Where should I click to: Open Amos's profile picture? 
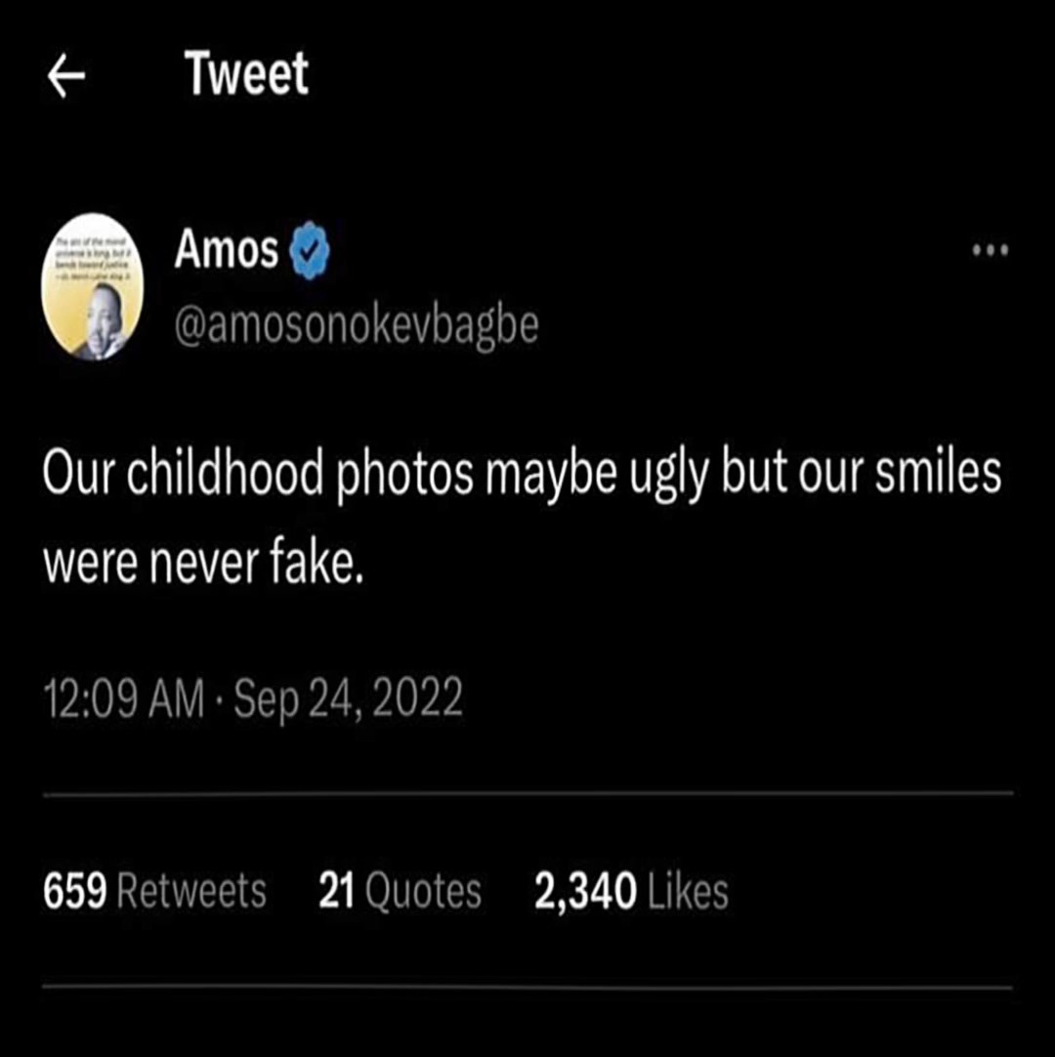coord(93,287)
